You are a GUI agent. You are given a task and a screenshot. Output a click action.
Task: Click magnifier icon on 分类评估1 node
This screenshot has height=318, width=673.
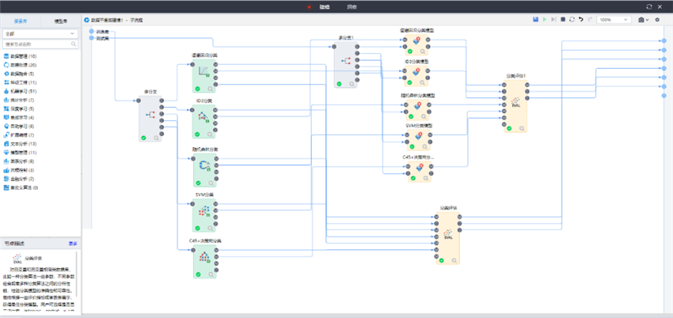520,128
